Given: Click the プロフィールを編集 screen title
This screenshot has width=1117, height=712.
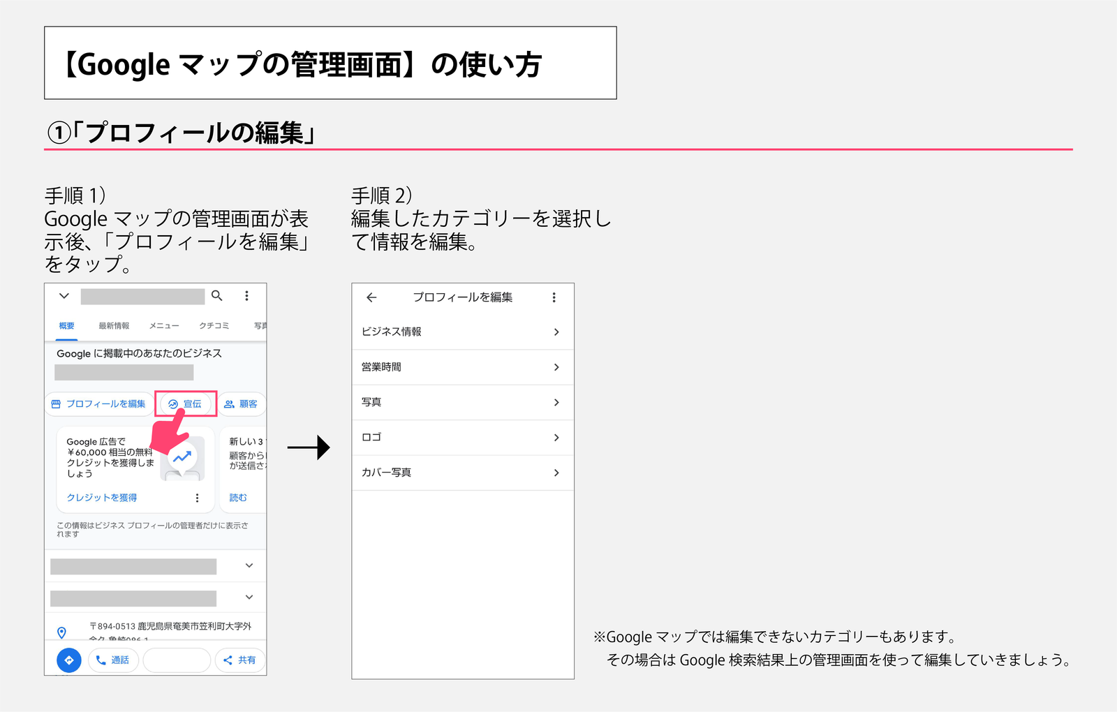Looking at the screenshot, I should pyautogui.click(x=463, y=297).
